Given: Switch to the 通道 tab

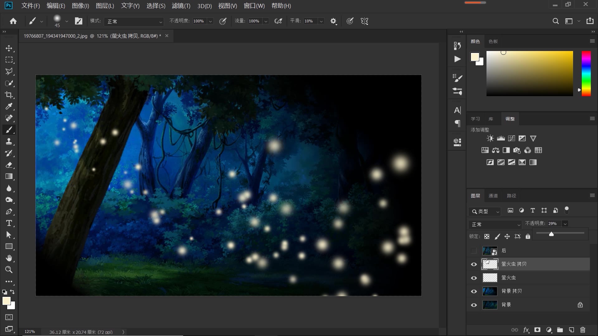Looking at the screenshot, I should click(493, 196).
